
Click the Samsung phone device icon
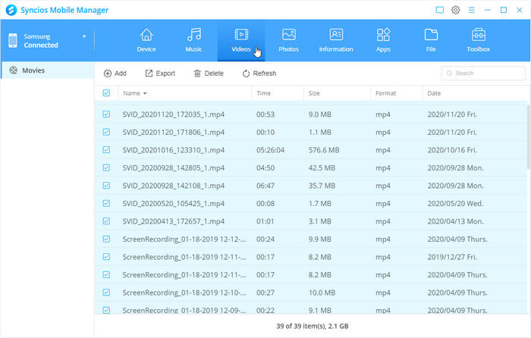pos(13,41)
